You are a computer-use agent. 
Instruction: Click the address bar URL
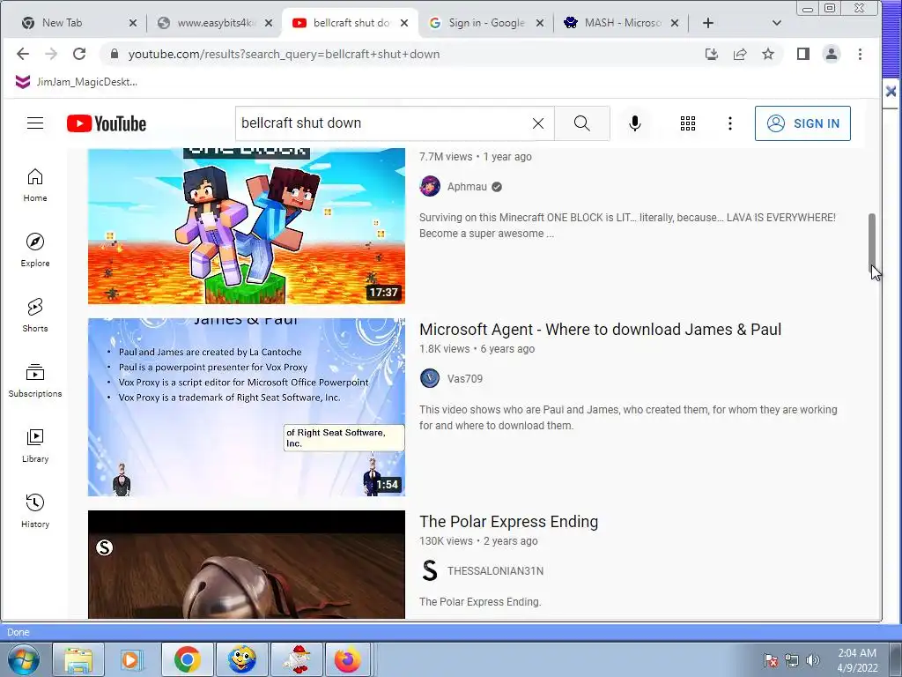coord(284,54)
